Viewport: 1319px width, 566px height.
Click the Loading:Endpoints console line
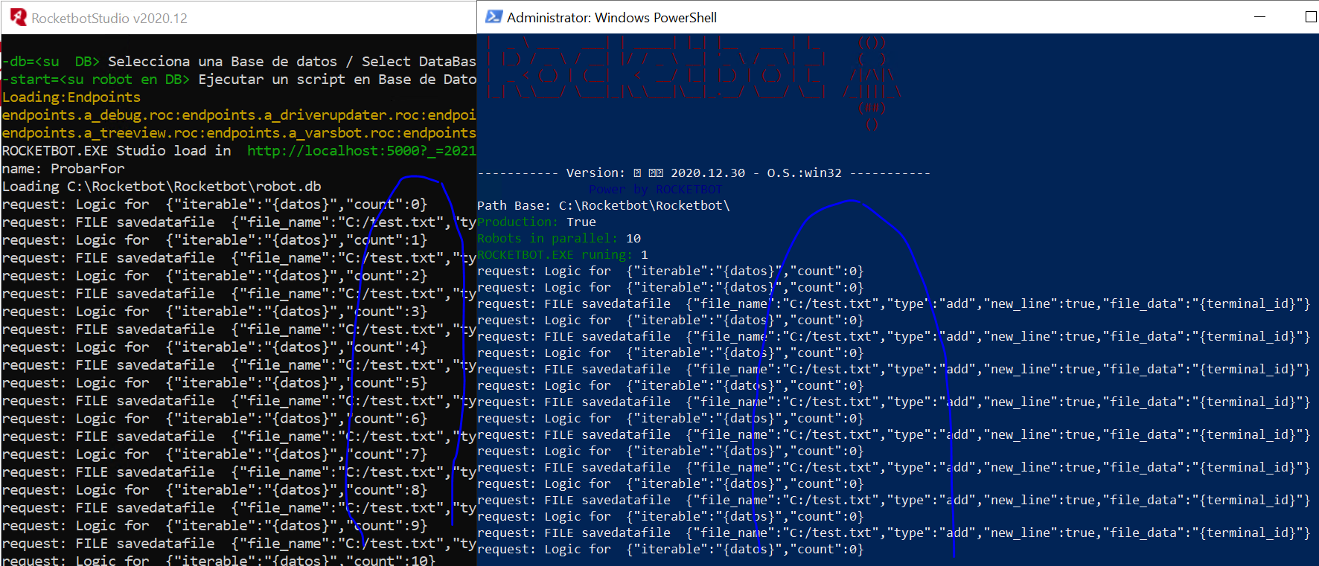click(71, 97)
